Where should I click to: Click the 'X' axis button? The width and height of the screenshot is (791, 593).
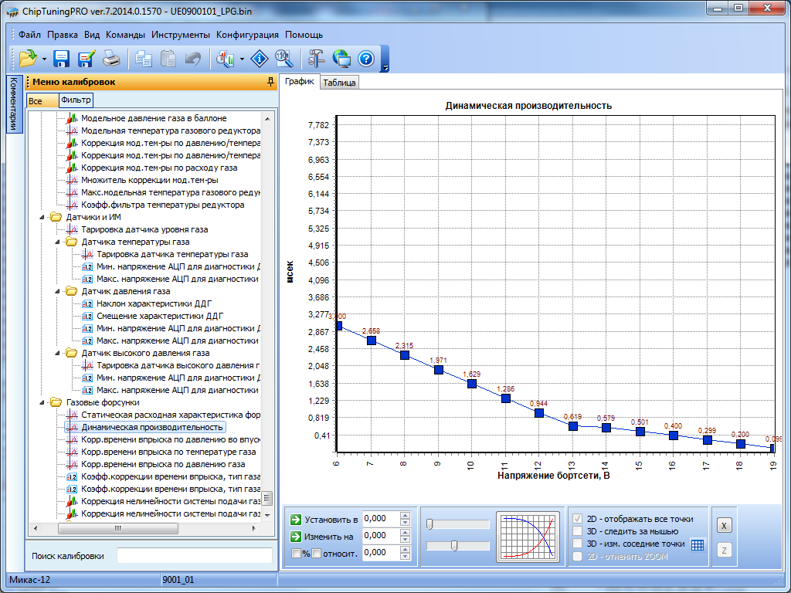point(724,525)
